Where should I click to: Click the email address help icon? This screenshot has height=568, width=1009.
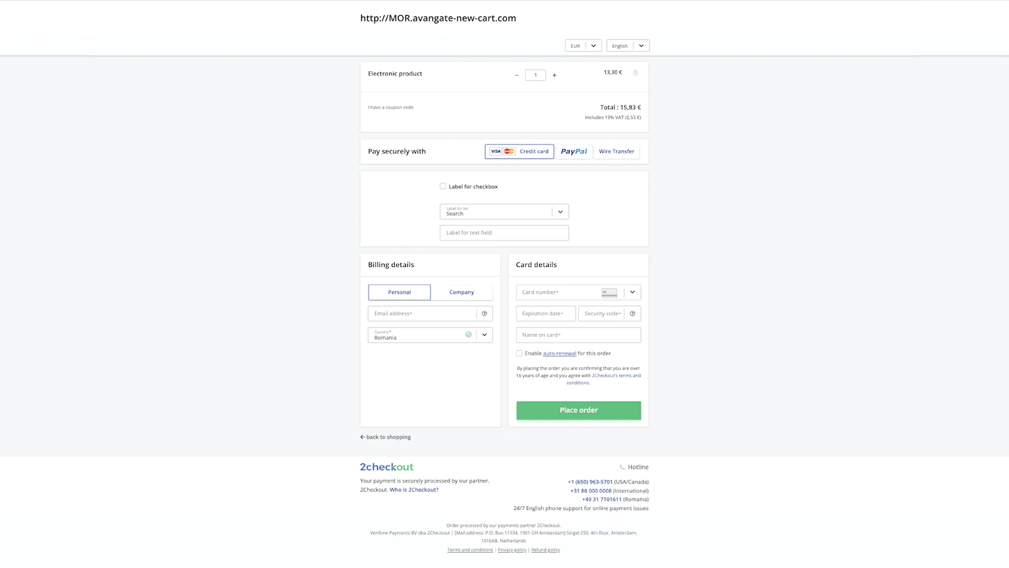click(484, 314)
